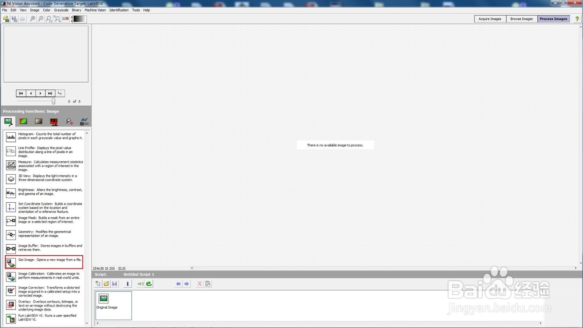Select the Run LabVIEW VI function
The width and height of the screenshot is (583, 328).
coord(44,318)
